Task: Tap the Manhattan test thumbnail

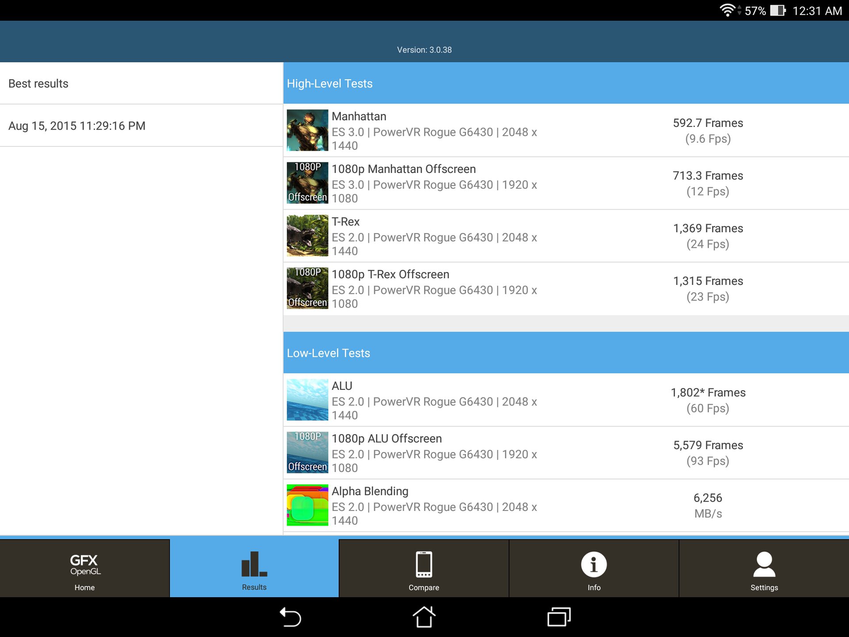Action: [x=307, y=130]
